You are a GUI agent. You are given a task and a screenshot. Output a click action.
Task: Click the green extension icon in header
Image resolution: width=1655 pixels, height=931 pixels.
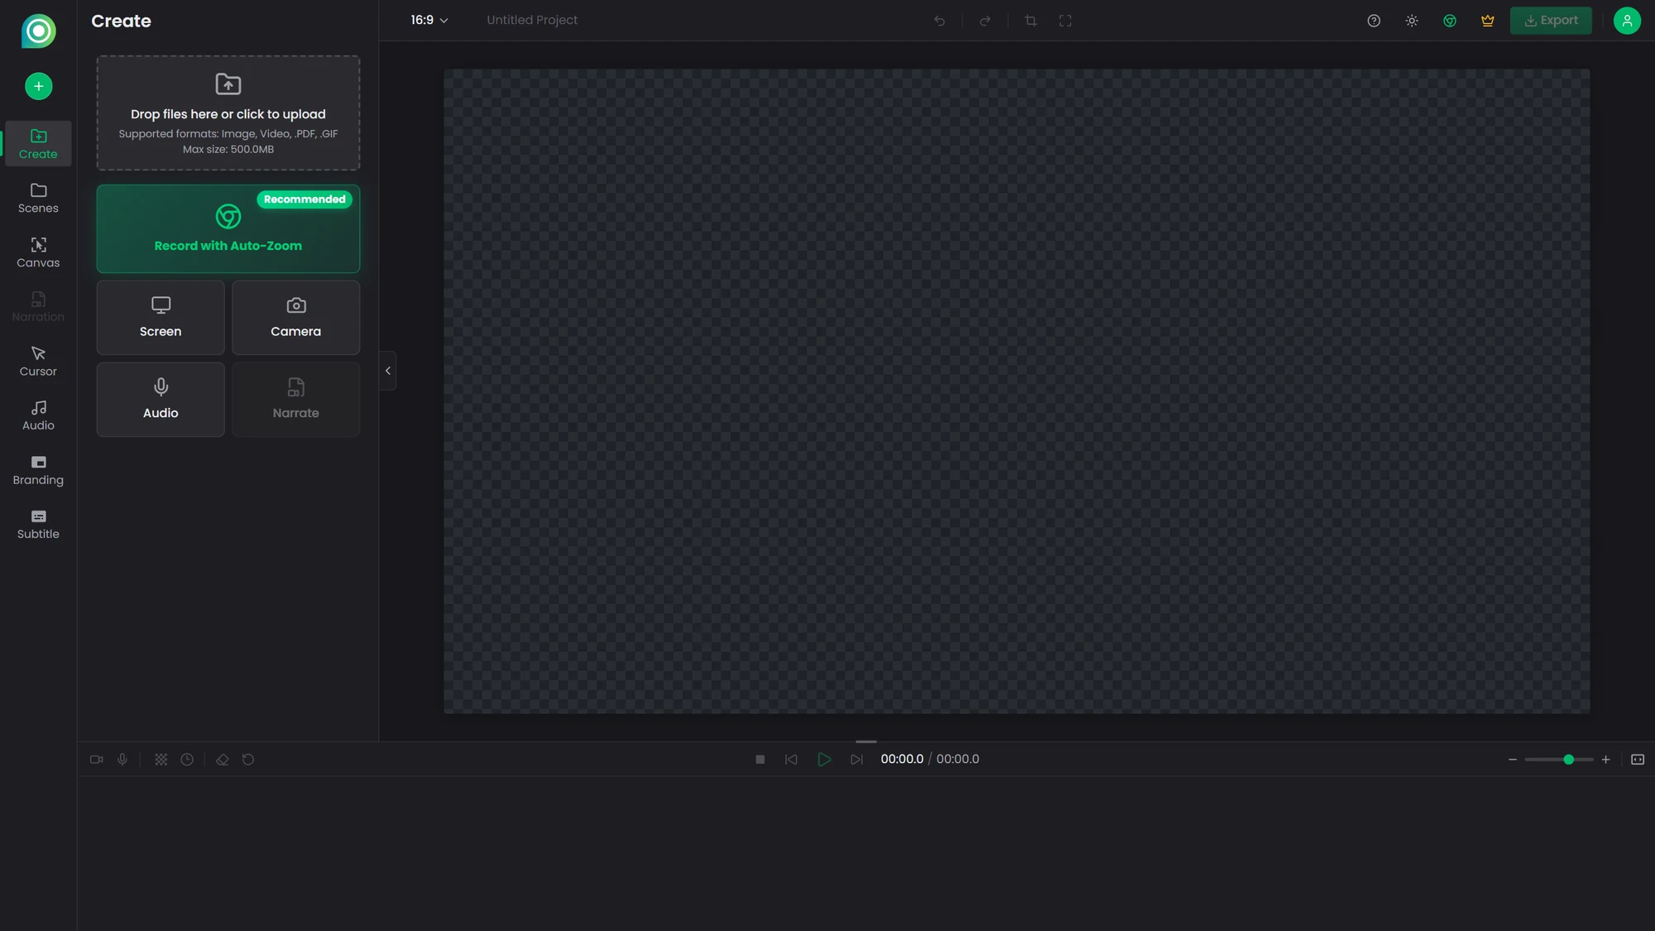(x=1450, y=21)
